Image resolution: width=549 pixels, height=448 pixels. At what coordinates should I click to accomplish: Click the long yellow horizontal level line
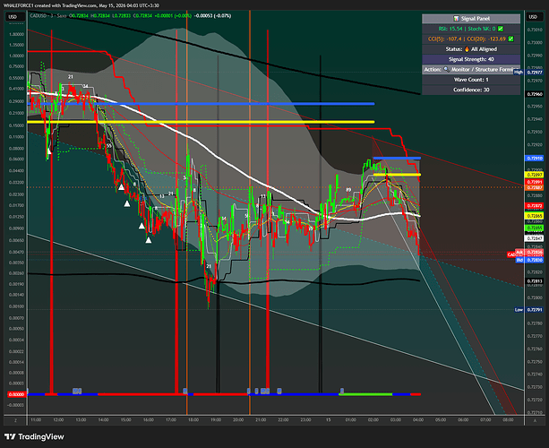(x=201, y=122)
